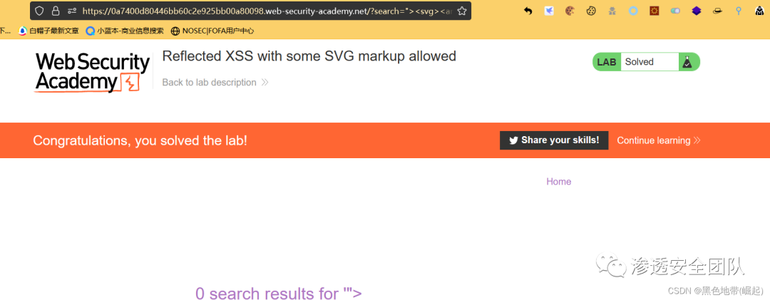Screen dimensions: 770x300
Task: Show site info via padlock icon
Action: (x=56, y=11)
